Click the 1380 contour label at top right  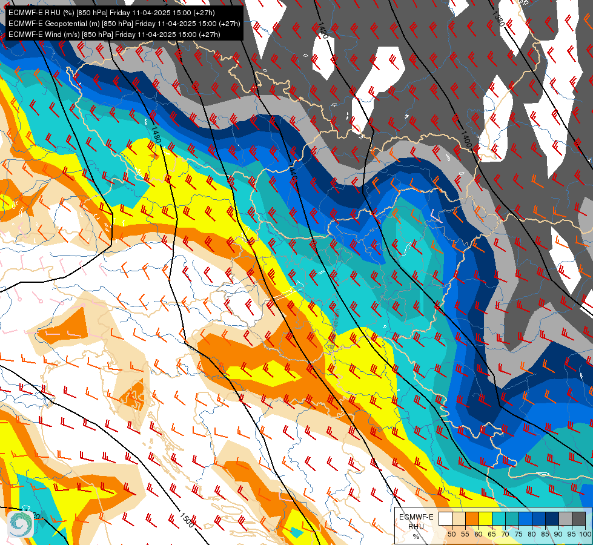(499, 19)
